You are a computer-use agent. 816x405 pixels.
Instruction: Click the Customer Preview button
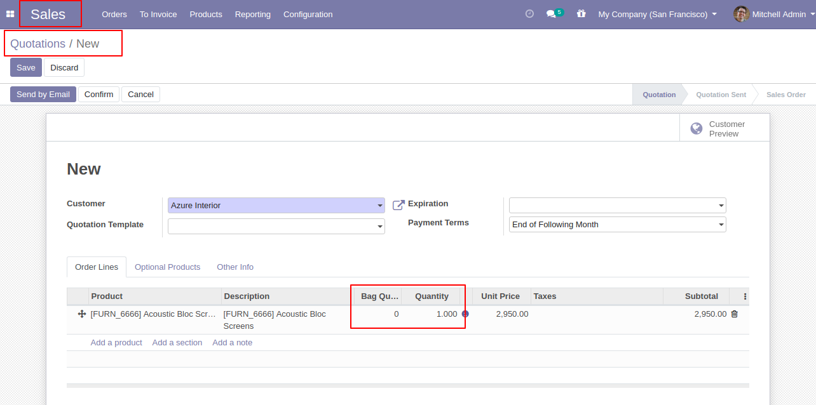point(724,129)
